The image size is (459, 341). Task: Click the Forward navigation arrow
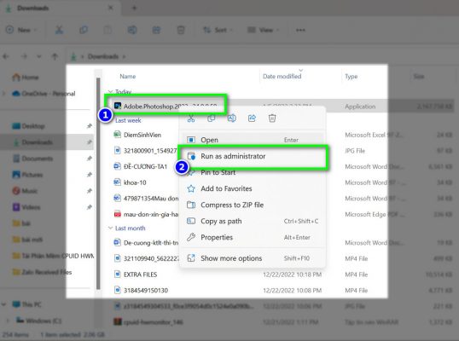(24, 56)
